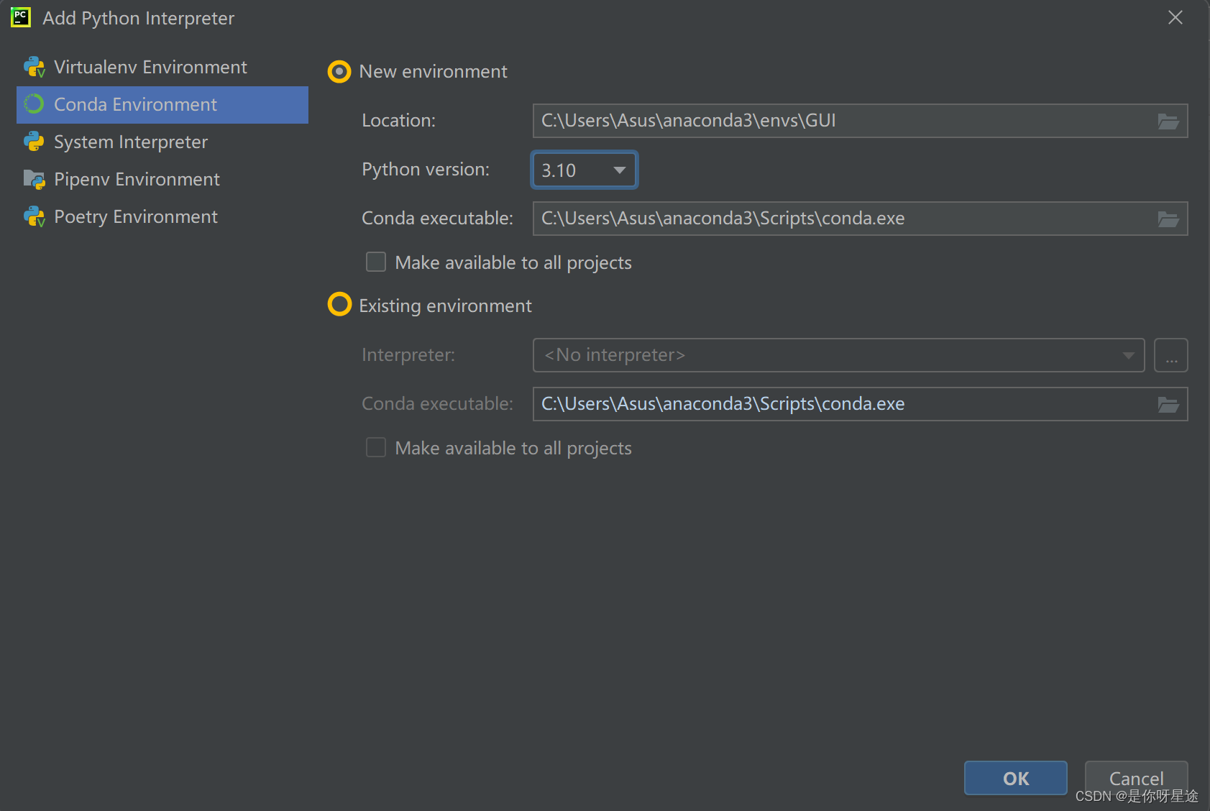The height and width of the screenshot is (811, 1210).
Task: Browse for existing environment Conda executable
Action: coord(1168,404)
